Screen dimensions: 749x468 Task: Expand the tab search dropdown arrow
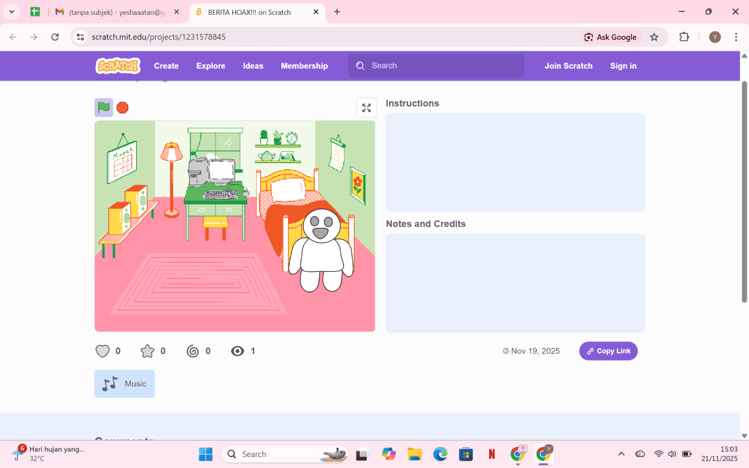click(x=12, y=12)
